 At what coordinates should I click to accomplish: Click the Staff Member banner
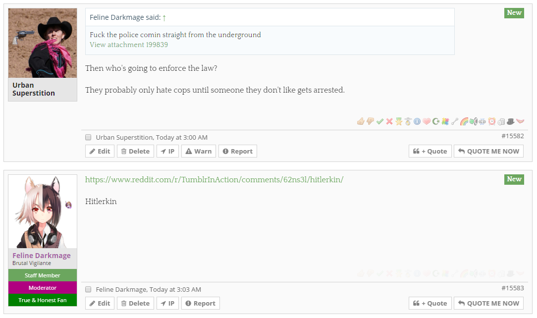[x=43, y=275]
